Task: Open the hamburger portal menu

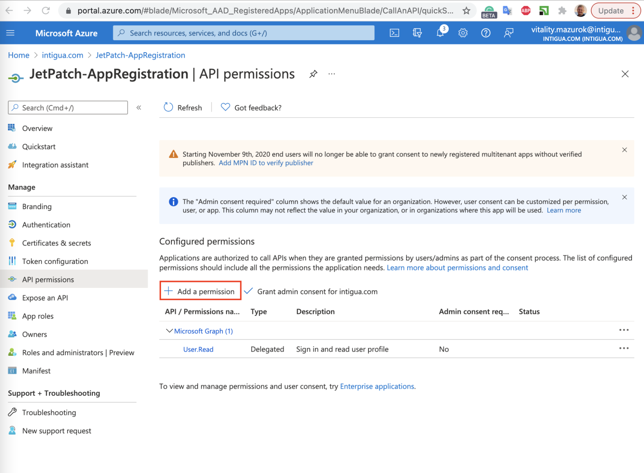Action: pyautogui.click(x=10, y=33)
